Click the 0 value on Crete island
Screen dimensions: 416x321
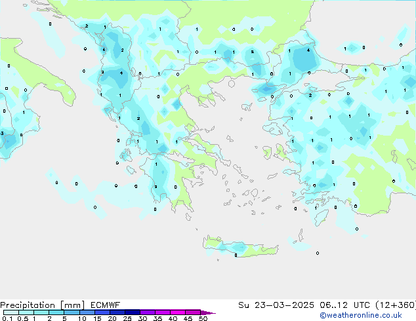tap(236, 255)
